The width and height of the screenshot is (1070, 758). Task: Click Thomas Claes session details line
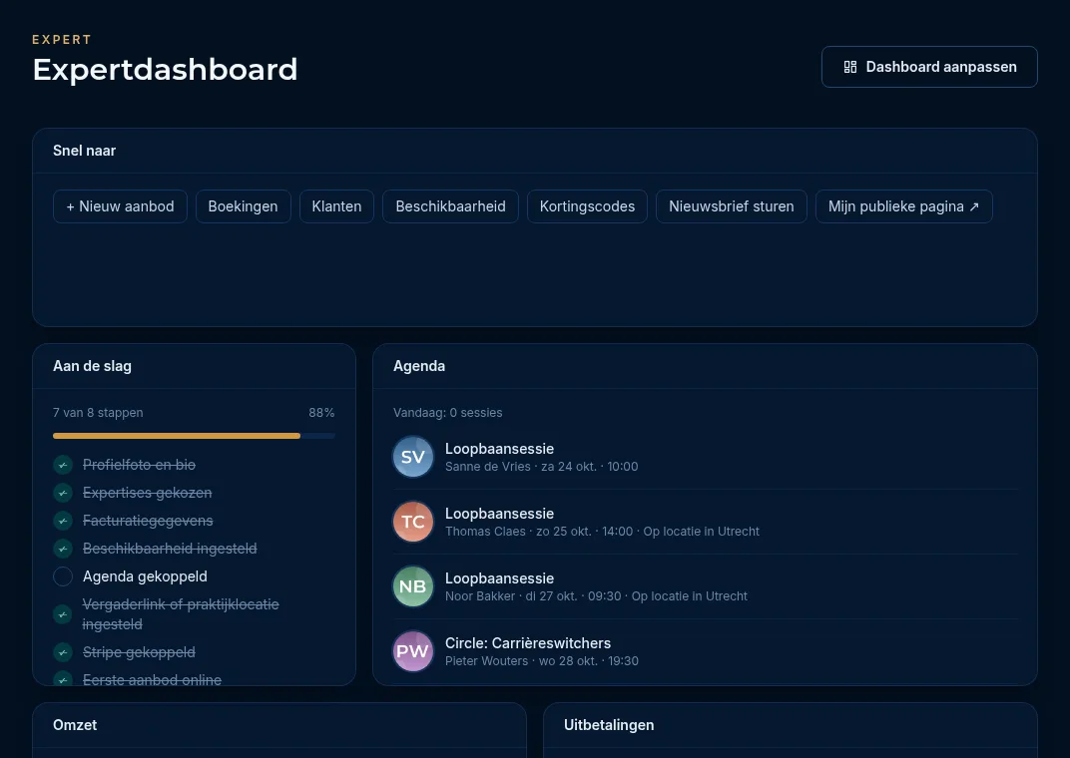coord(602,531)
